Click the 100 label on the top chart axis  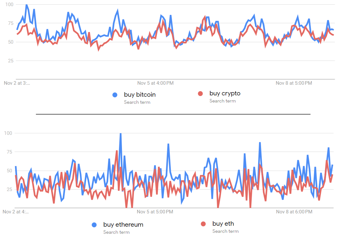click(9, 5)
